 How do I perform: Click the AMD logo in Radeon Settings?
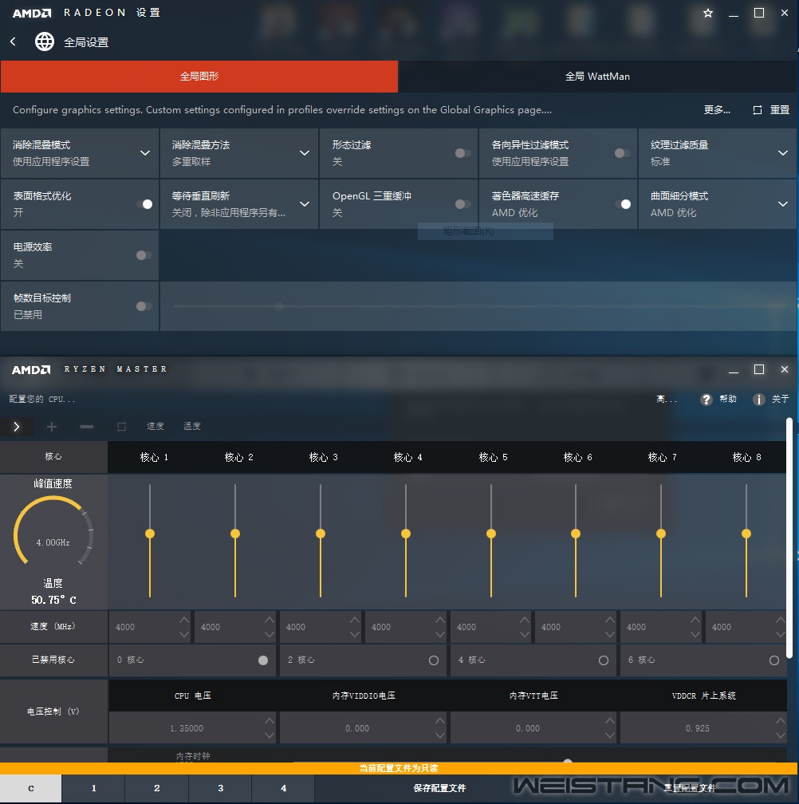coord(32,14)
